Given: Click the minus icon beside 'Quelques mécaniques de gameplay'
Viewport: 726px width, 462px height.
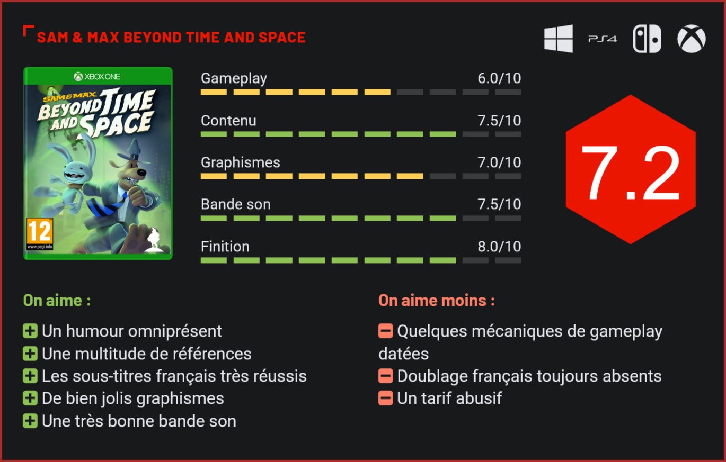Looking at the screenshot, I should (386, 331).
